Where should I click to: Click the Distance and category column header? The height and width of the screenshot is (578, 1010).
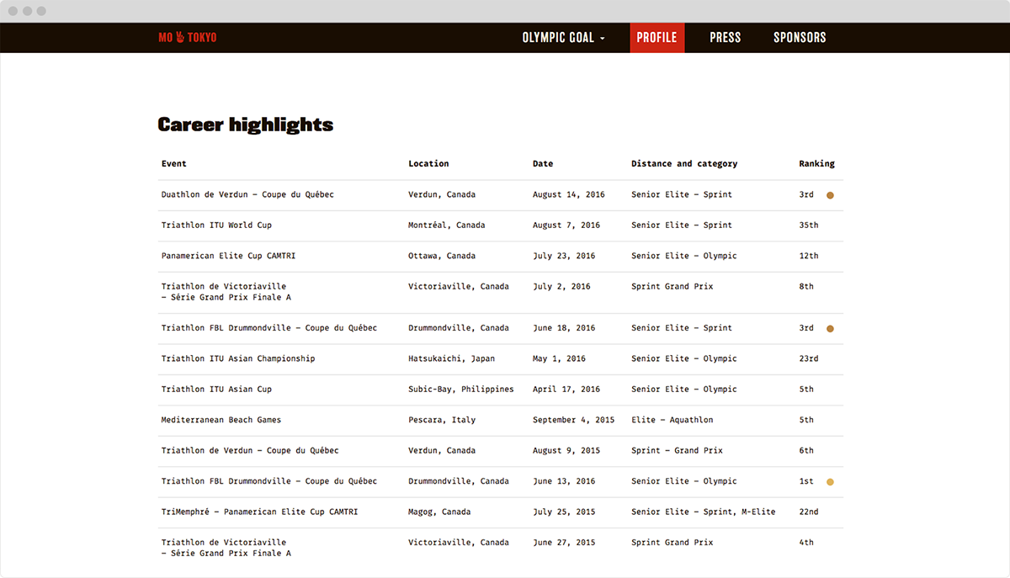(x=684, y=164)
